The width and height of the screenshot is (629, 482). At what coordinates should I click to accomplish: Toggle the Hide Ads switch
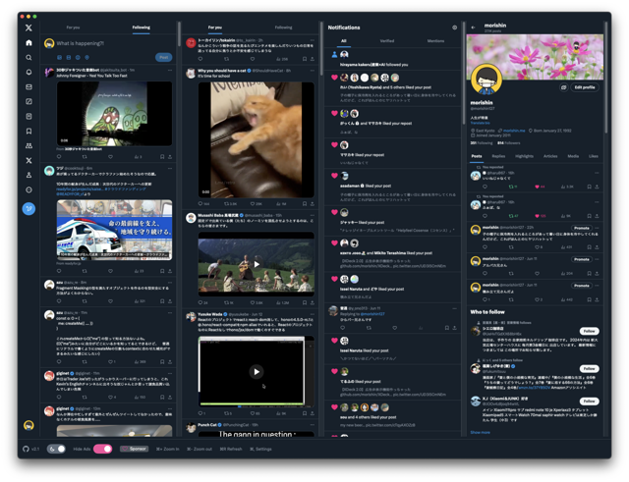pos(102,449)
